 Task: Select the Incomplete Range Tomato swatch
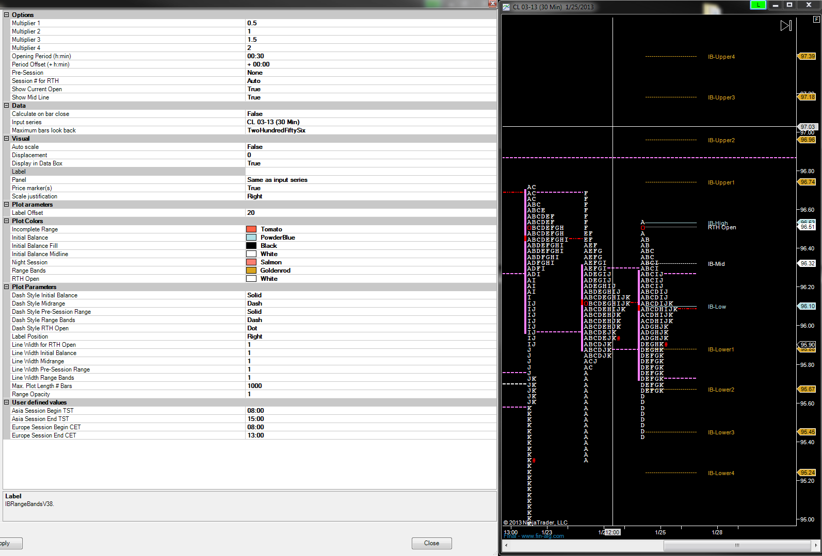[x=251, y=229]
